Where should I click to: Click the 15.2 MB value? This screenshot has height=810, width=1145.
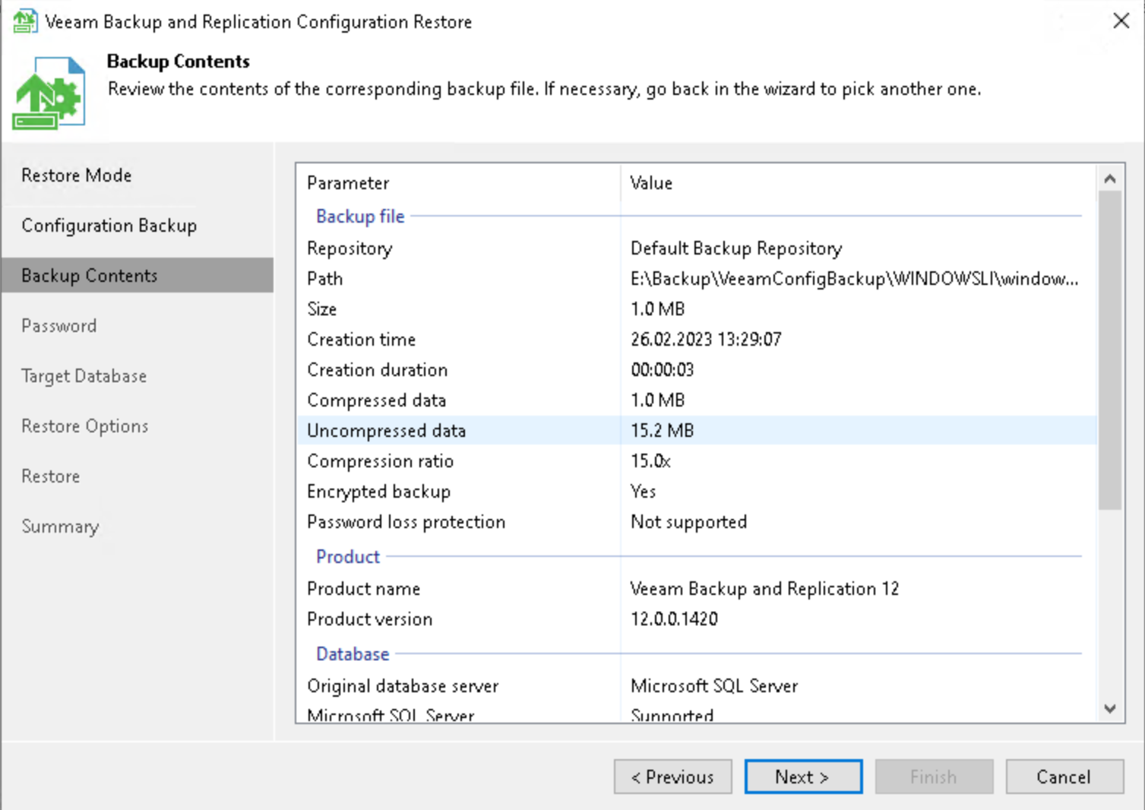click(663, 431)
